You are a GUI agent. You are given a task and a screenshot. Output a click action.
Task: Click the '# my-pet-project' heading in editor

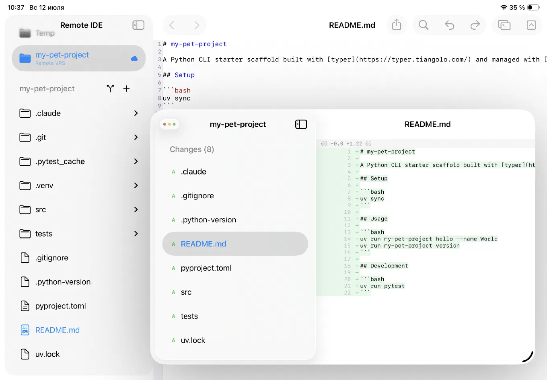[195, 44]
